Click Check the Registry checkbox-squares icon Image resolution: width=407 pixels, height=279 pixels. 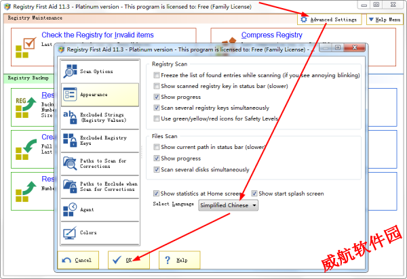point(25,47)
